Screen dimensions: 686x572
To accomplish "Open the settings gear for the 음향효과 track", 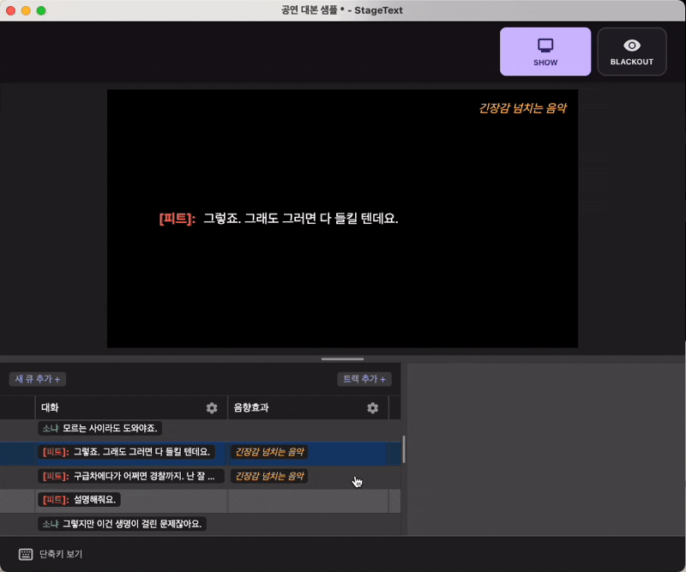I will click(372, 408).
